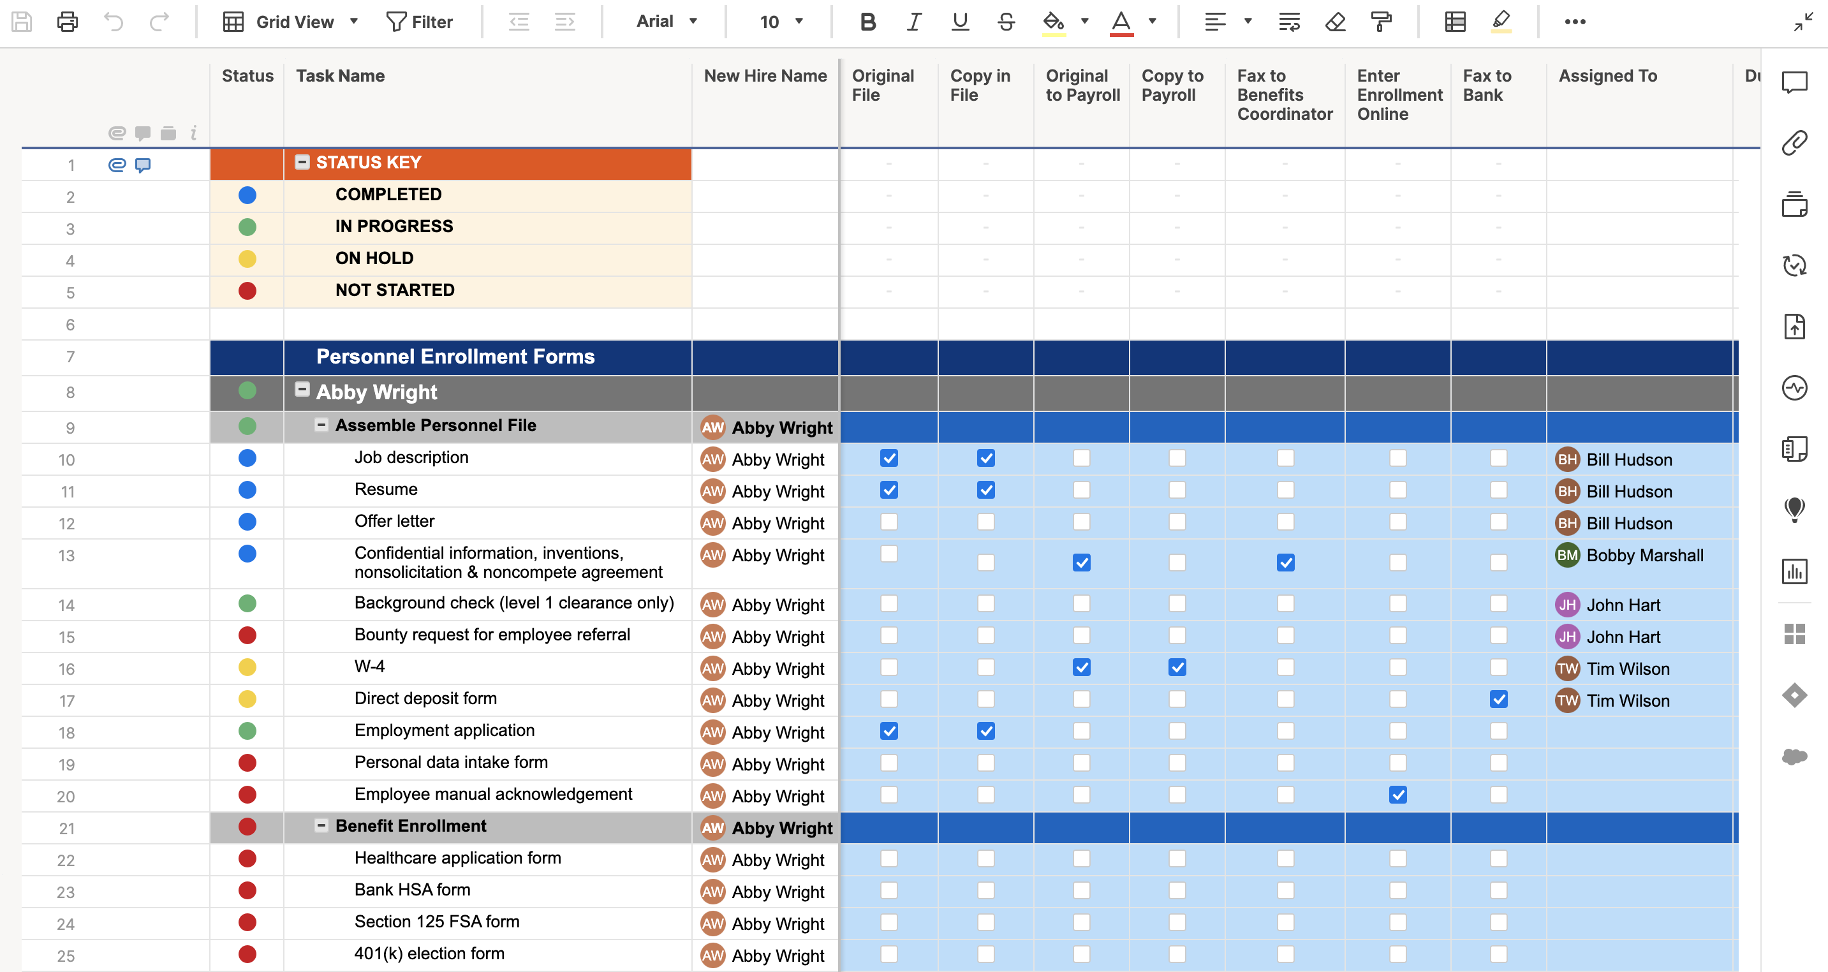Screen dimensions: 1828x972
Task: Click the Format Painter icon
Action: point(1381,22)
